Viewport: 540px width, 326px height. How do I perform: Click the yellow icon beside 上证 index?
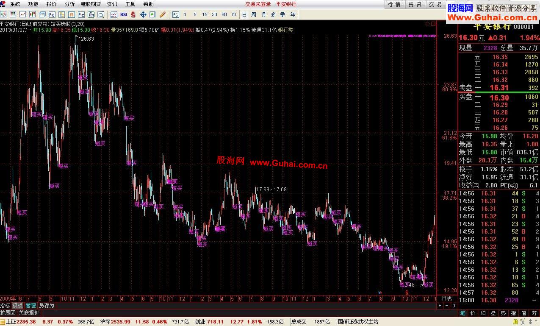pos(3,322)
